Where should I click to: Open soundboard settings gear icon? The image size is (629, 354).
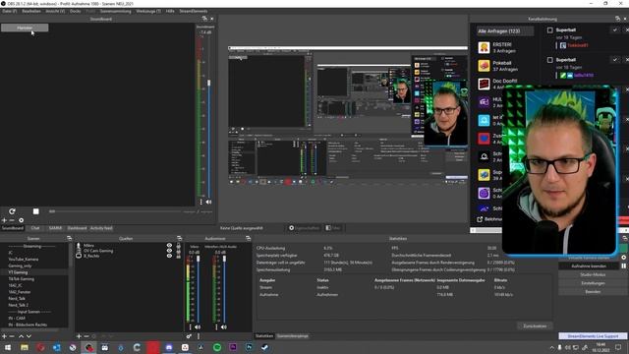click(21, 220)
